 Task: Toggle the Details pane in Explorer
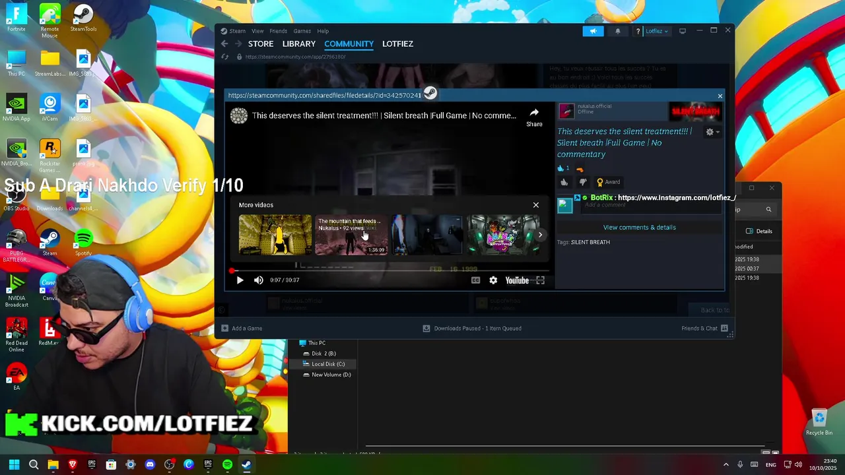point(759,232)
